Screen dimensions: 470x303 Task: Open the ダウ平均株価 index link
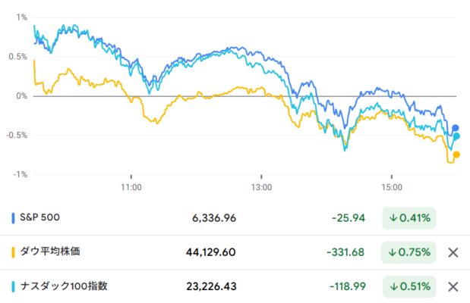tap(50, 251)
